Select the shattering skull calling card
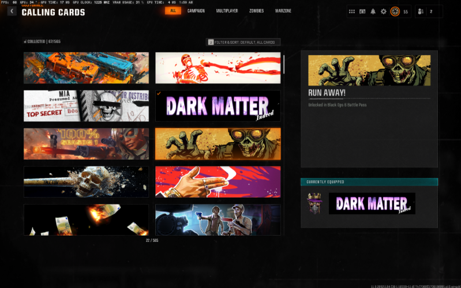 coord(86,181)
